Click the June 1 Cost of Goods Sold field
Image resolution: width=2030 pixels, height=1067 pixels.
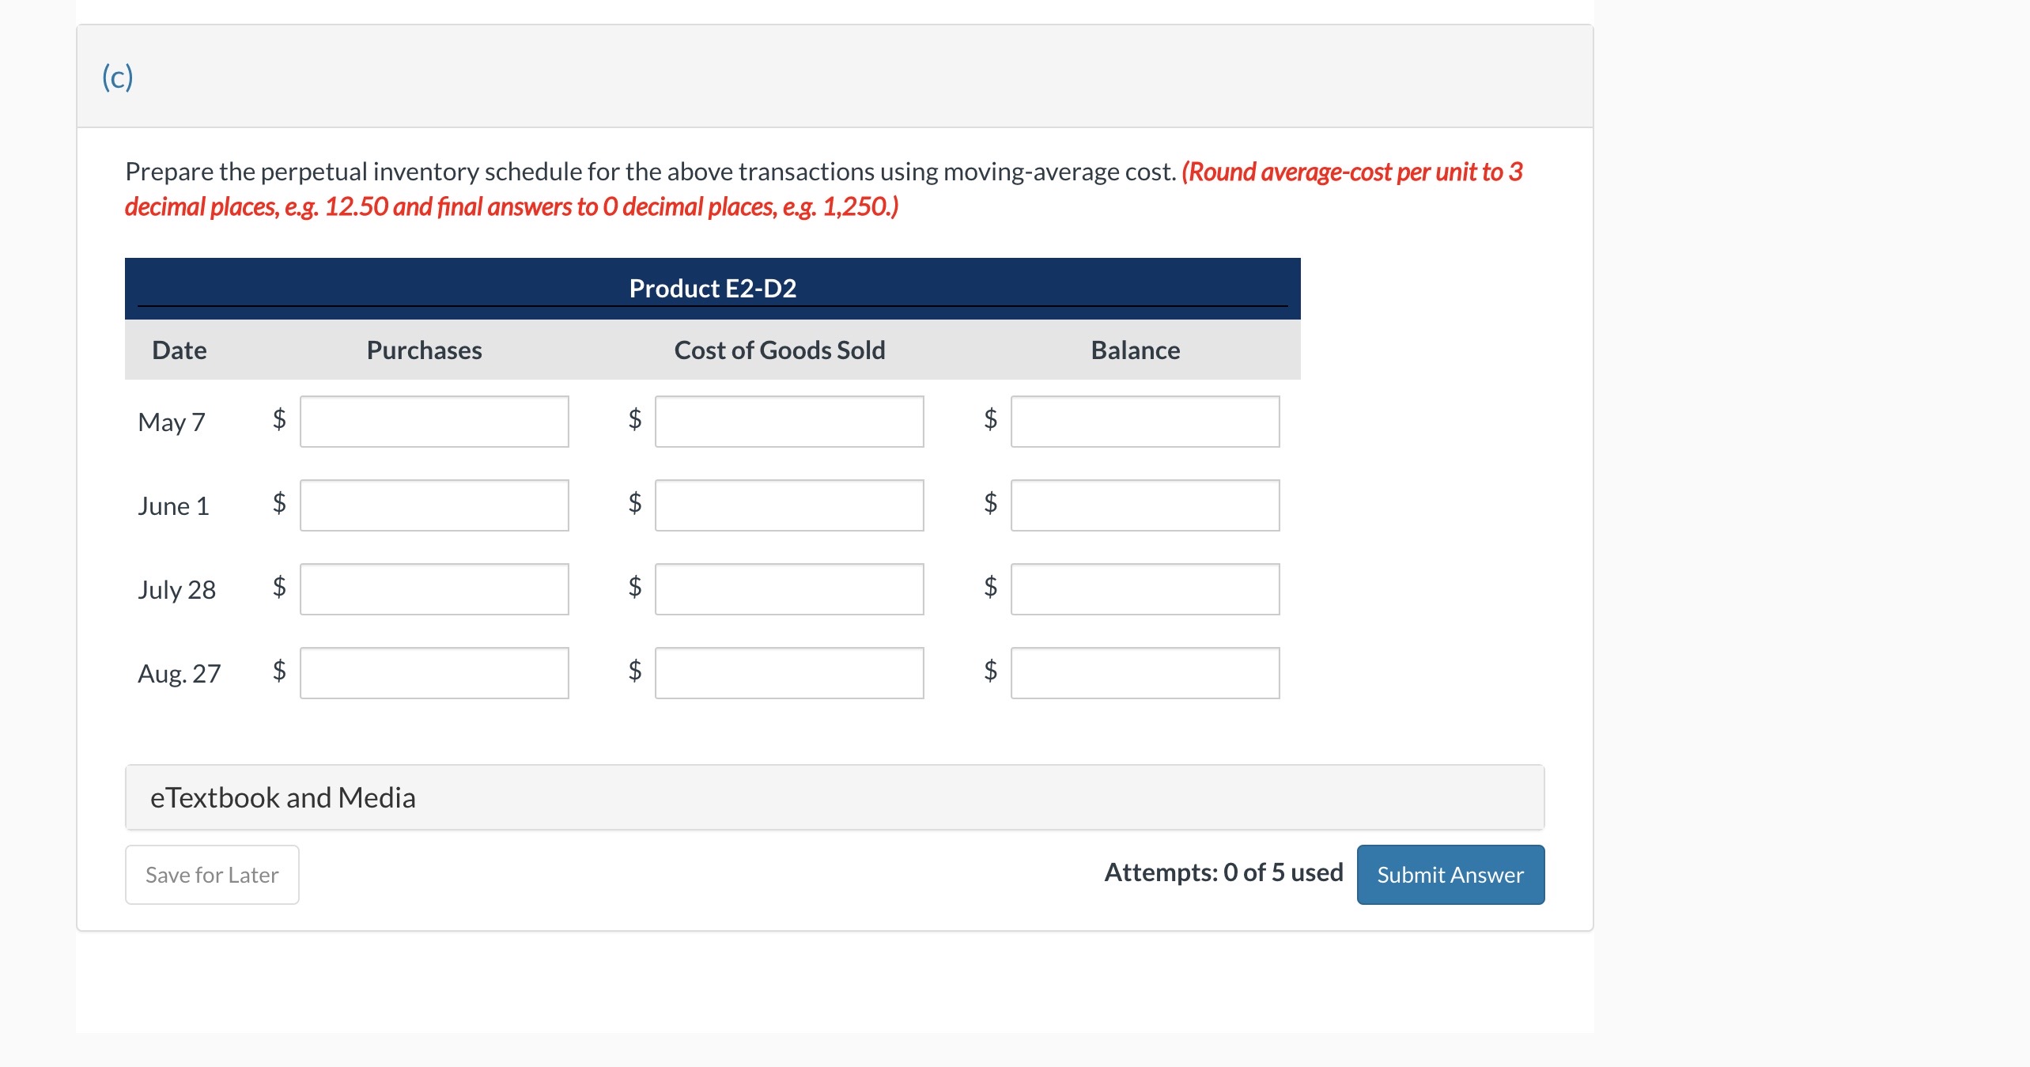point(788,505)
